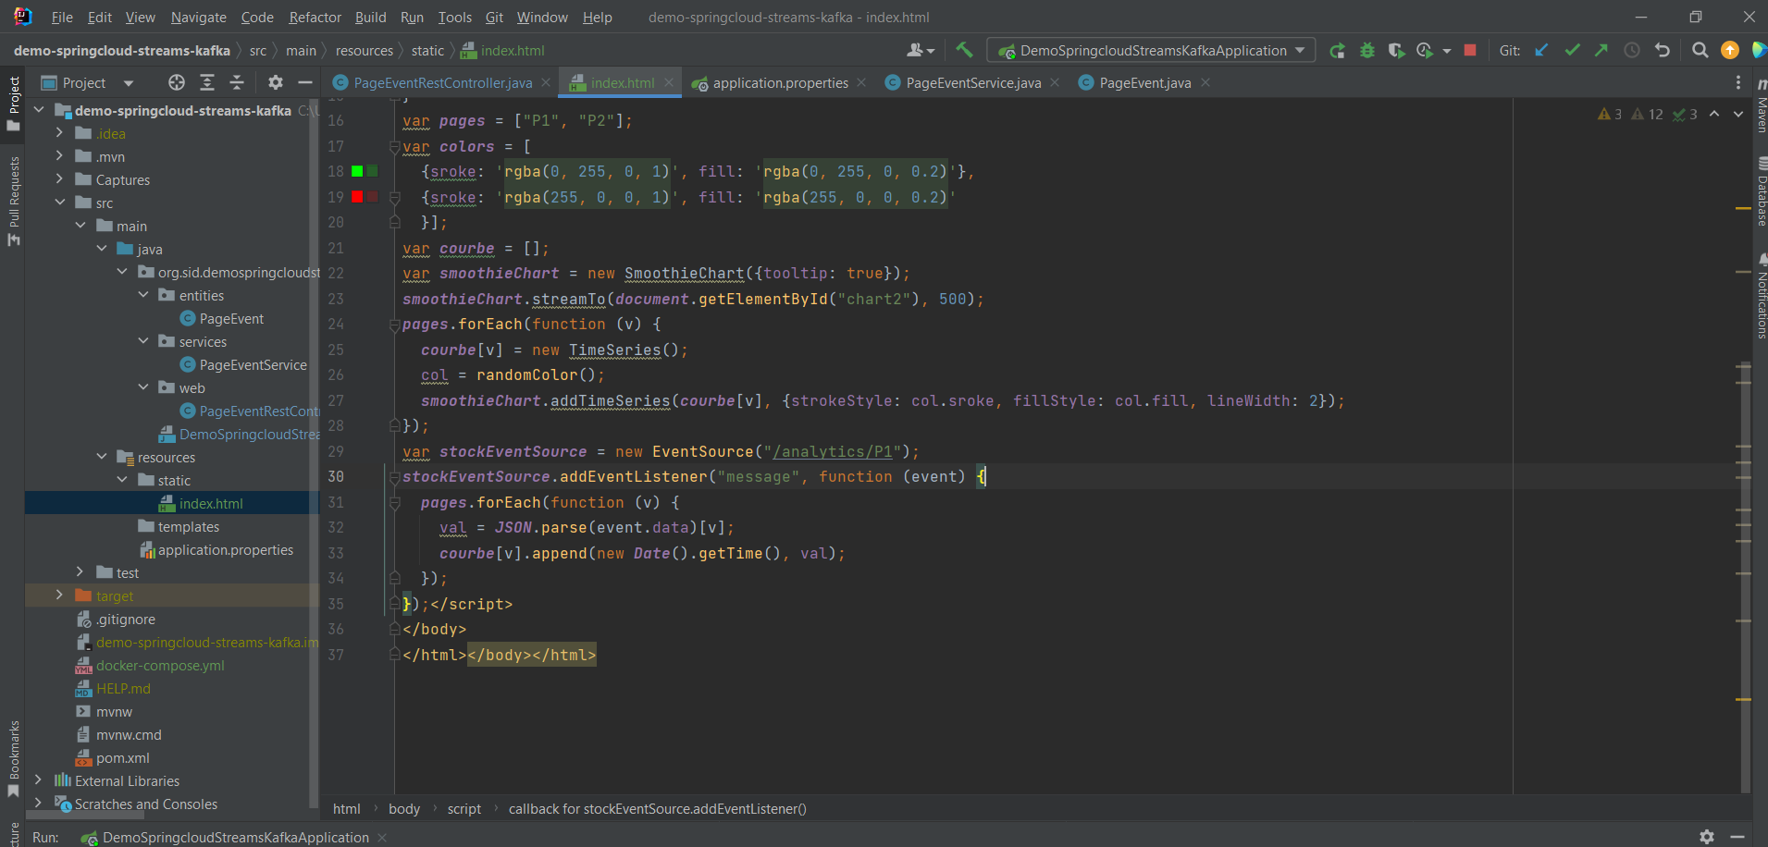Image resolution: width=1768 pixels, height=847 pixels.
Task: Push commits using the Git up-arrow icon
Action: (1601, 50)
